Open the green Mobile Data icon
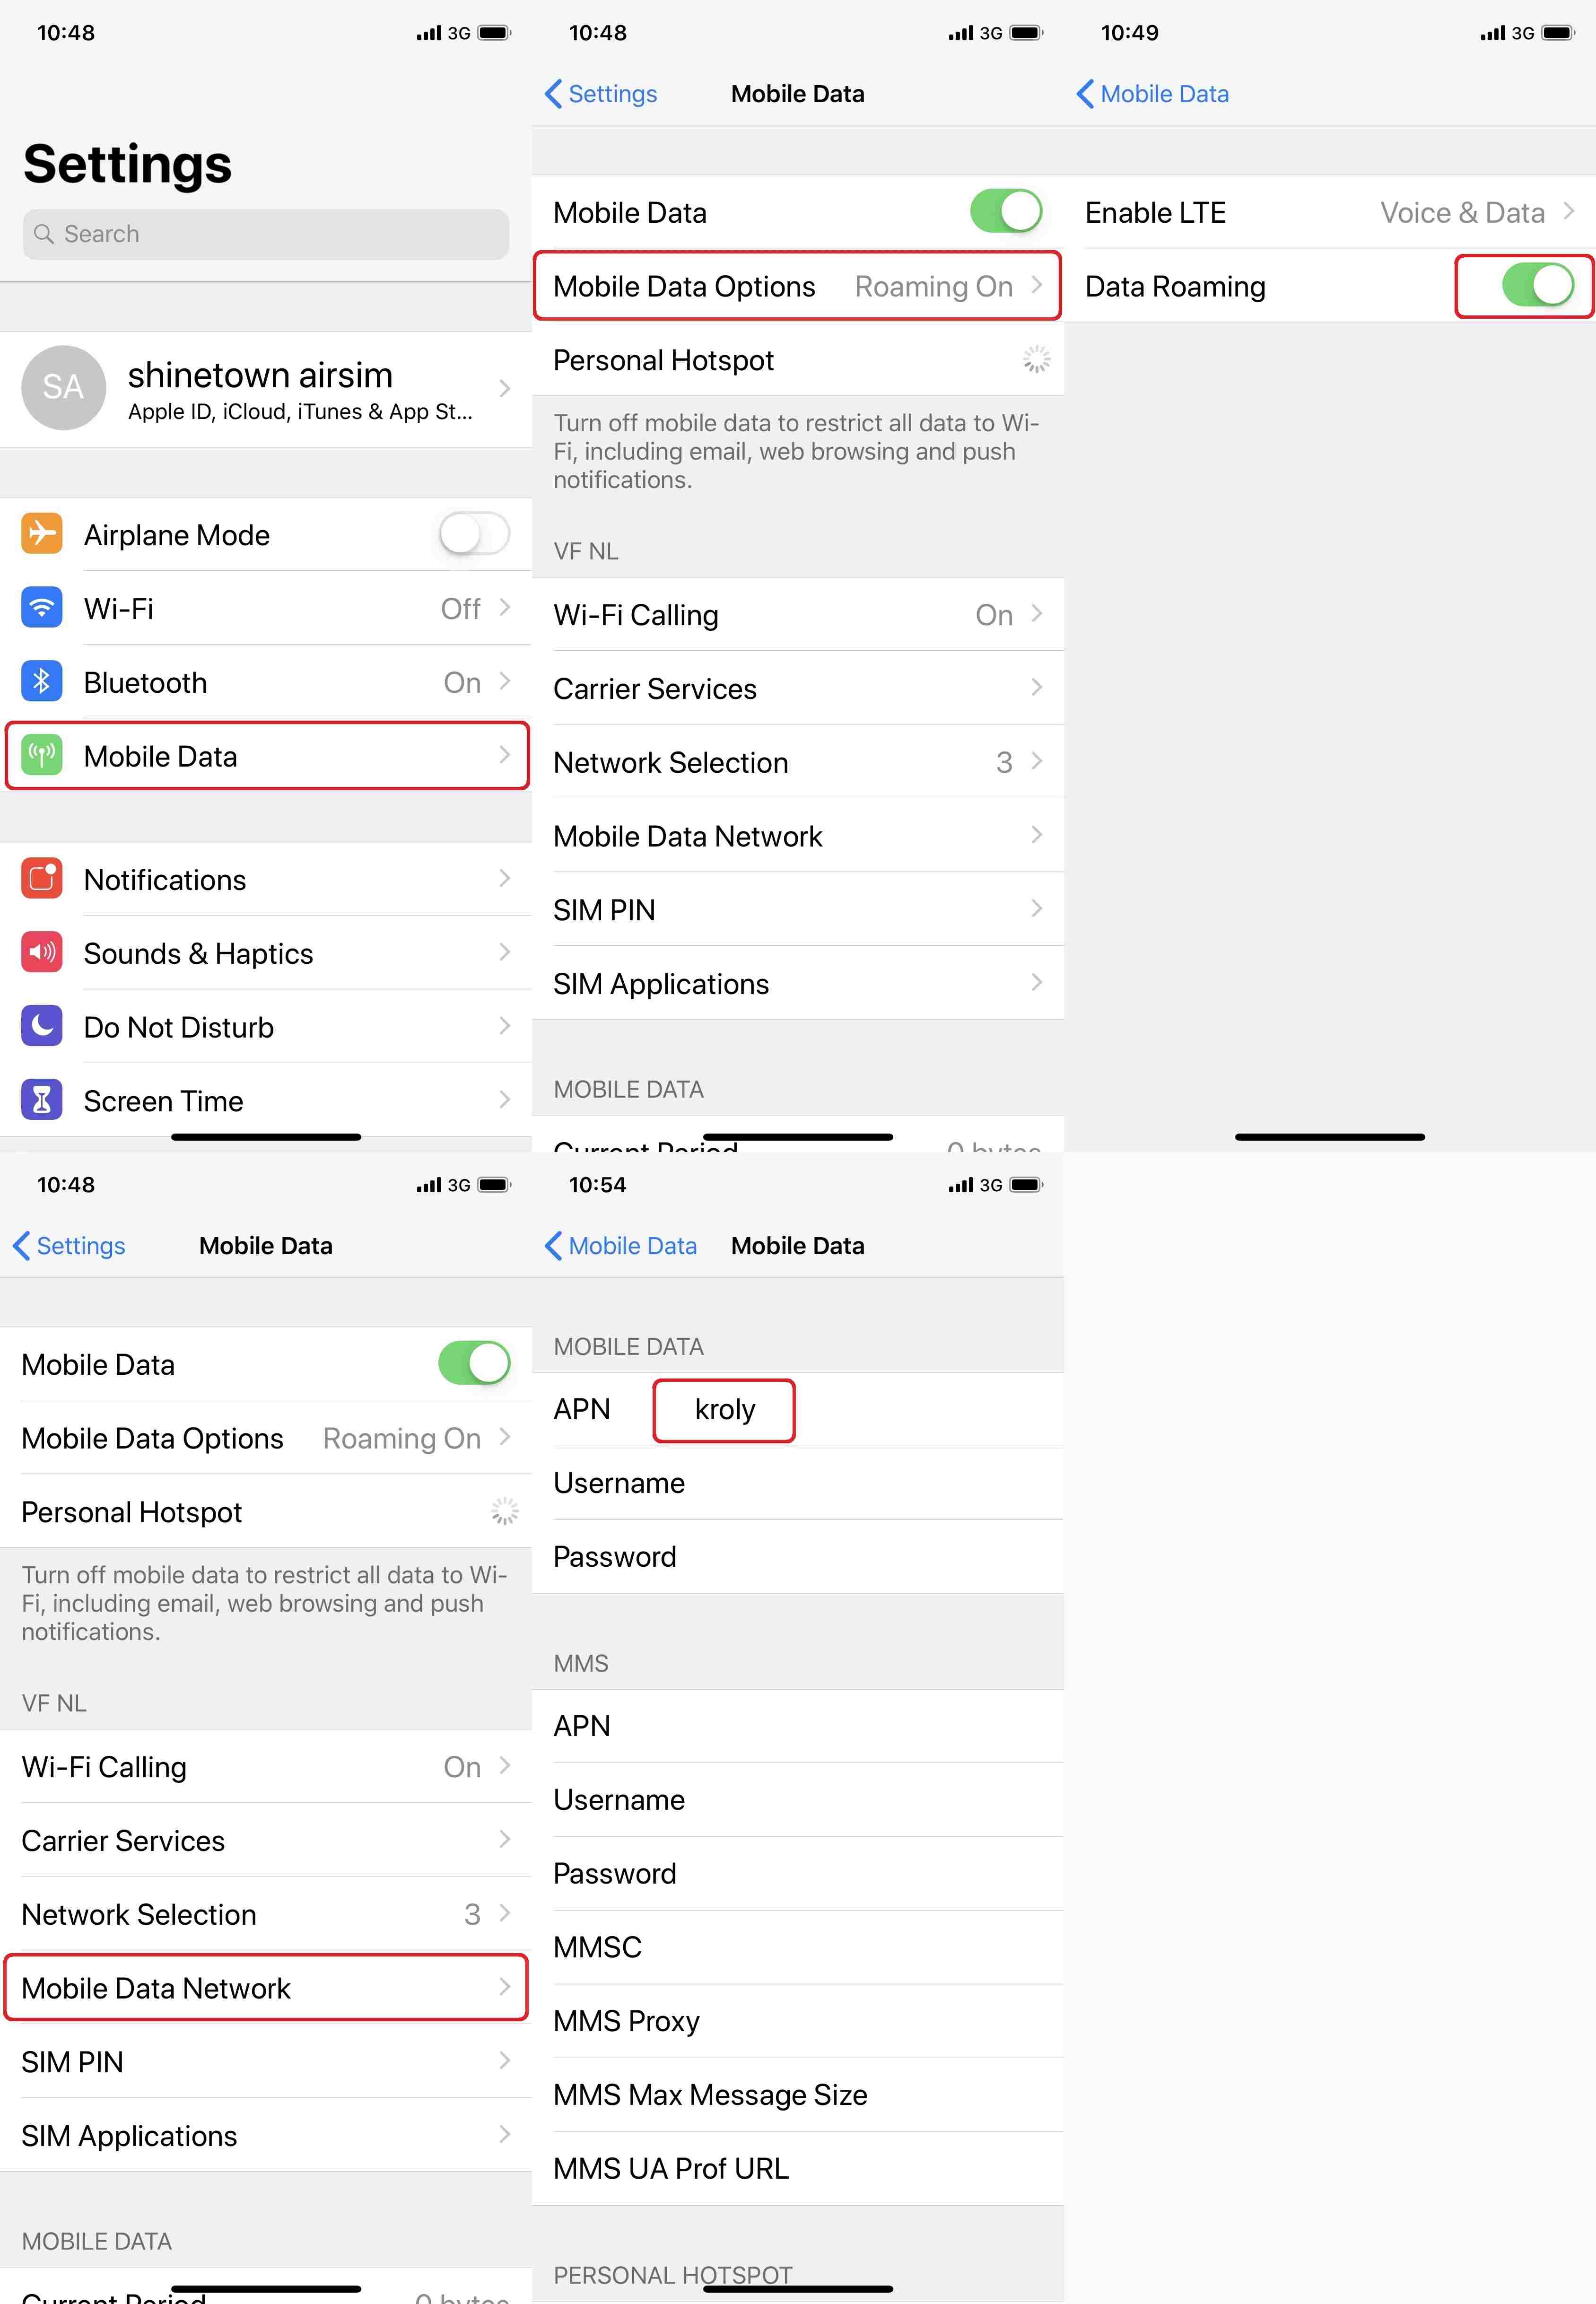The height and width of the screenshot is (2304, 1596). pos(41,756)
